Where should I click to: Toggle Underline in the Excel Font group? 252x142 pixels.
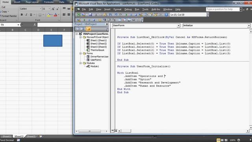[31, 15]
